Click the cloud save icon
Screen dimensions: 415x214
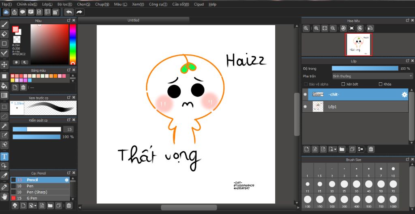(6, 12)
